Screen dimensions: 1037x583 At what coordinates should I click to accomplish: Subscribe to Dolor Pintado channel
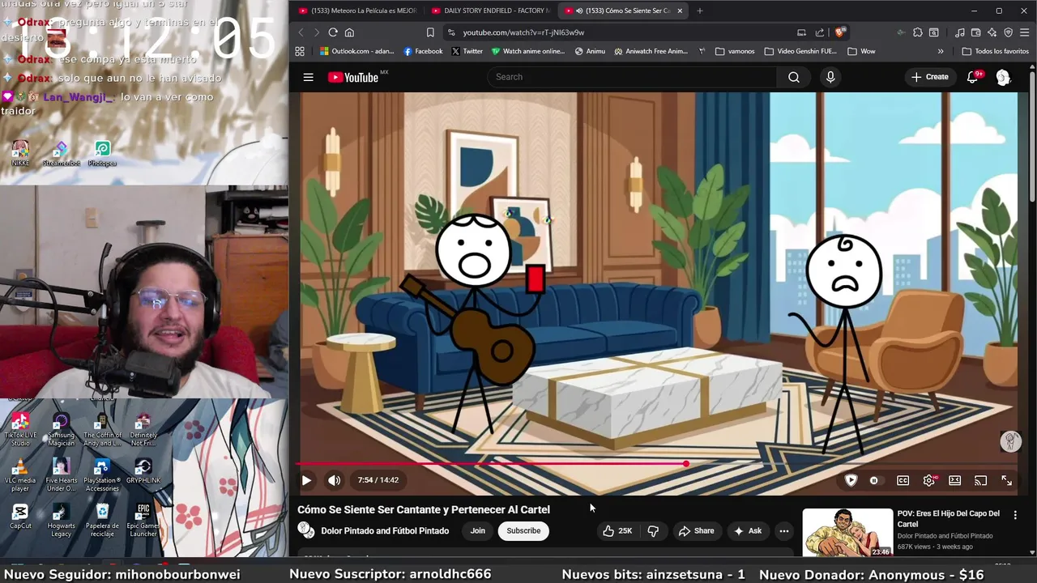pos(523,531)
